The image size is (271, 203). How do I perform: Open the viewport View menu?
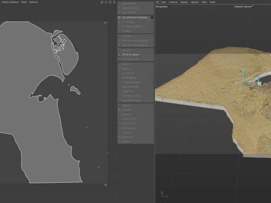[x=163, y=2]
